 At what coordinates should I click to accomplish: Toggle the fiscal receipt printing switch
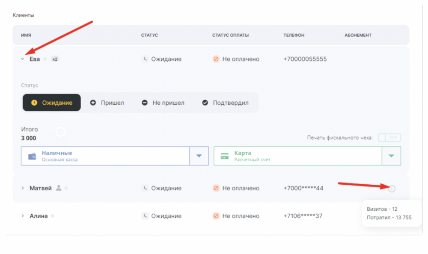389,138
